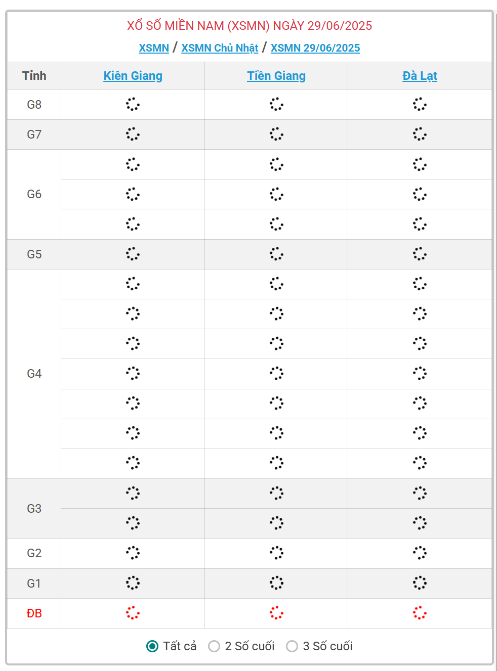
Task: Click G7 loading spinner under Kiên Giang
Action: click(133, 135)
